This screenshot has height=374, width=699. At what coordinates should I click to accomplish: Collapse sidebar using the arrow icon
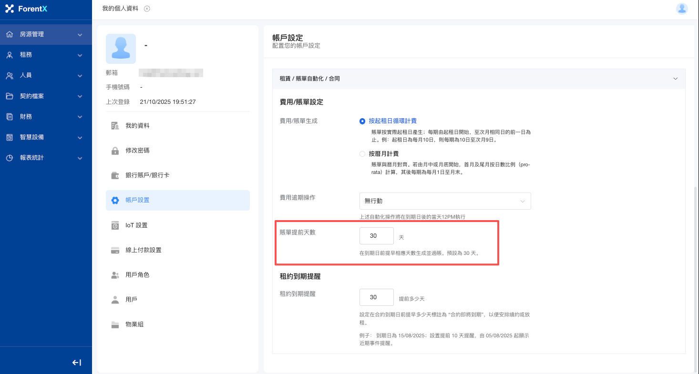77,363
